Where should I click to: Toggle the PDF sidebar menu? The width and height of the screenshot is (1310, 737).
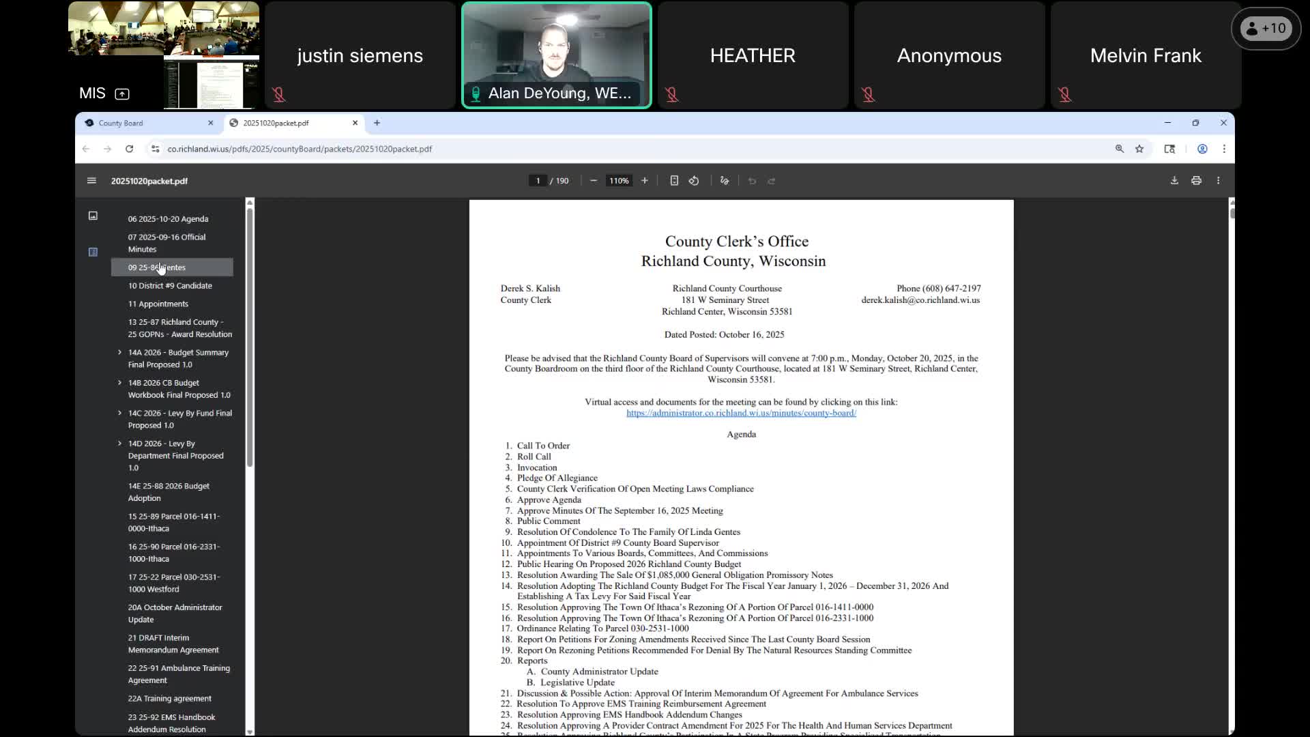(x=91, y=181)
